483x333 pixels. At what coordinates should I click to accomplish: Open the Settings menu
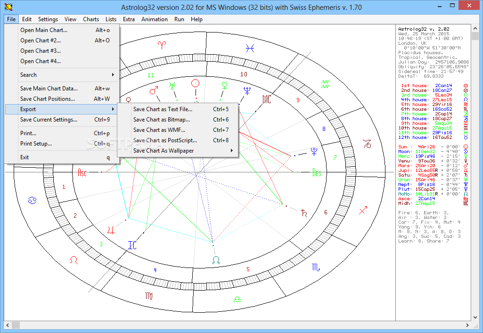48,19
